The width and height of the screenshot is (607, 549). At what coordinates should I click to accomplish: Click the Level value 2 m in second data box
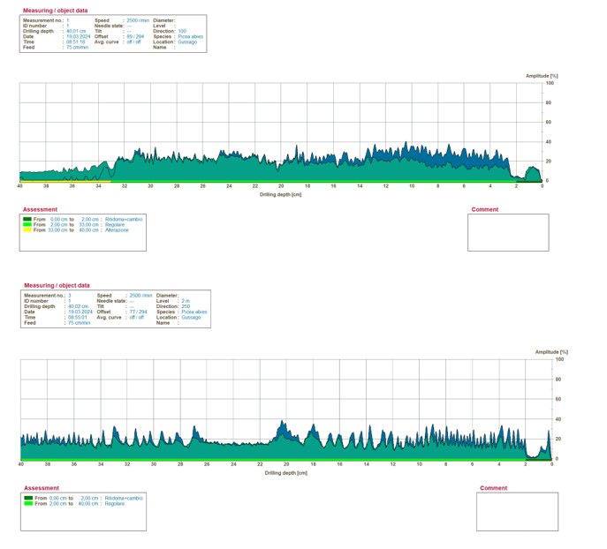[186, 301]
